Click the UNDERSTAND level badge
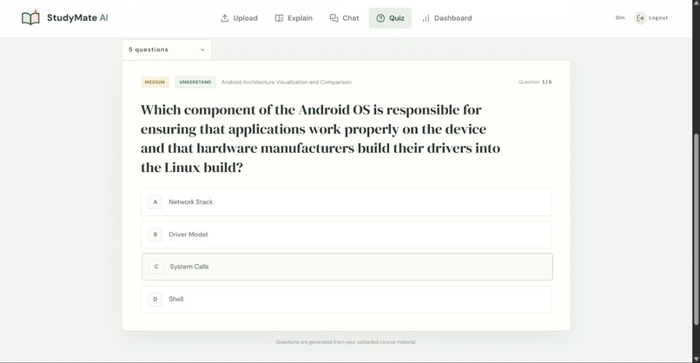 coord(195,82)
